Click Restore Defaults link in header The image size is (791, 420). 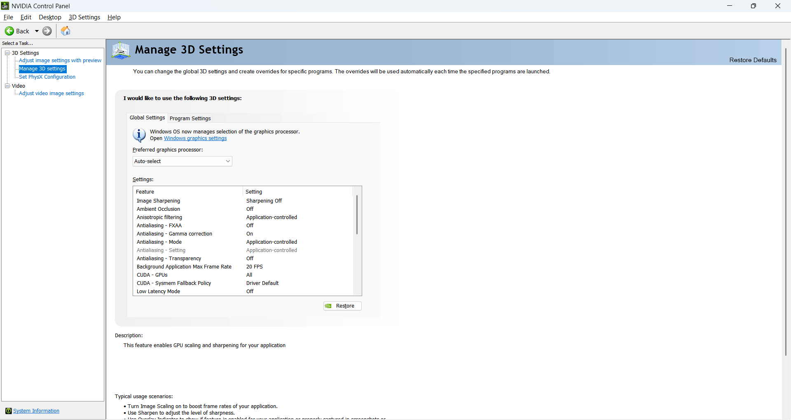[753, 60]
